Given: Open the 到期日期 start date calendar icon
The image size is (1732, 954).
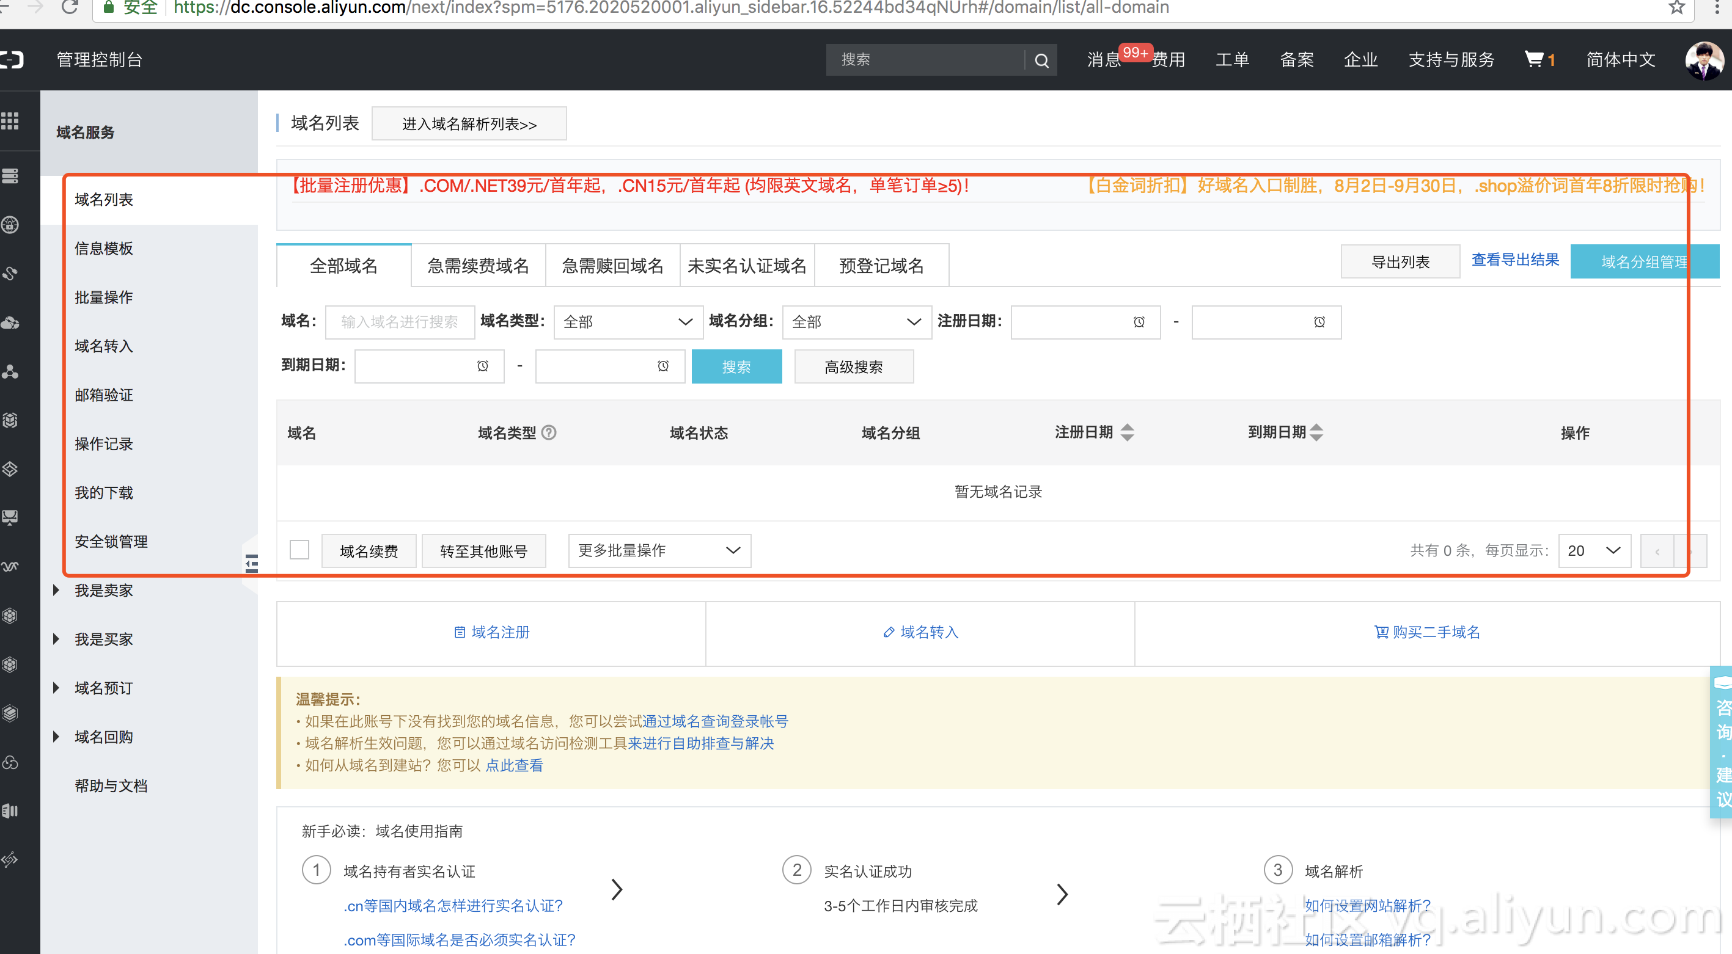Looking at the screenshot, I should point(483,366).
